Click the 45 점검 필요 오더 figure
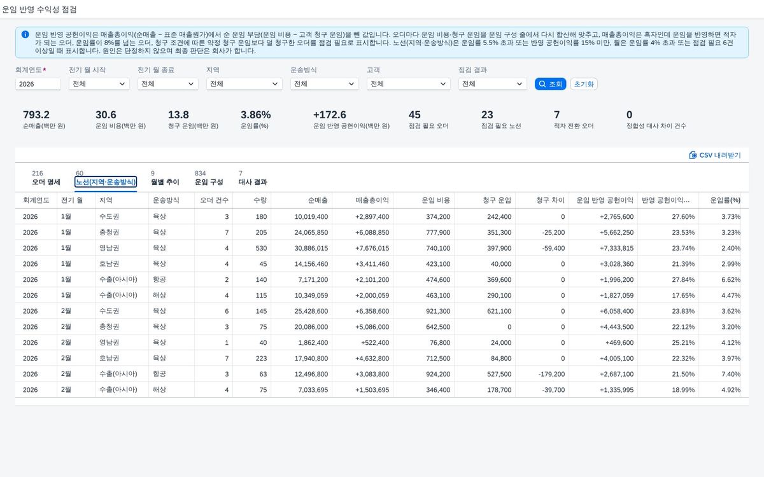 (x=414, y=115)
